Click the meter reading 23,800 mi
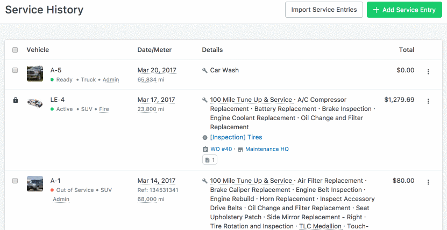Image resolution: width=447 pixels, height=230 pixels. point(151,109)
